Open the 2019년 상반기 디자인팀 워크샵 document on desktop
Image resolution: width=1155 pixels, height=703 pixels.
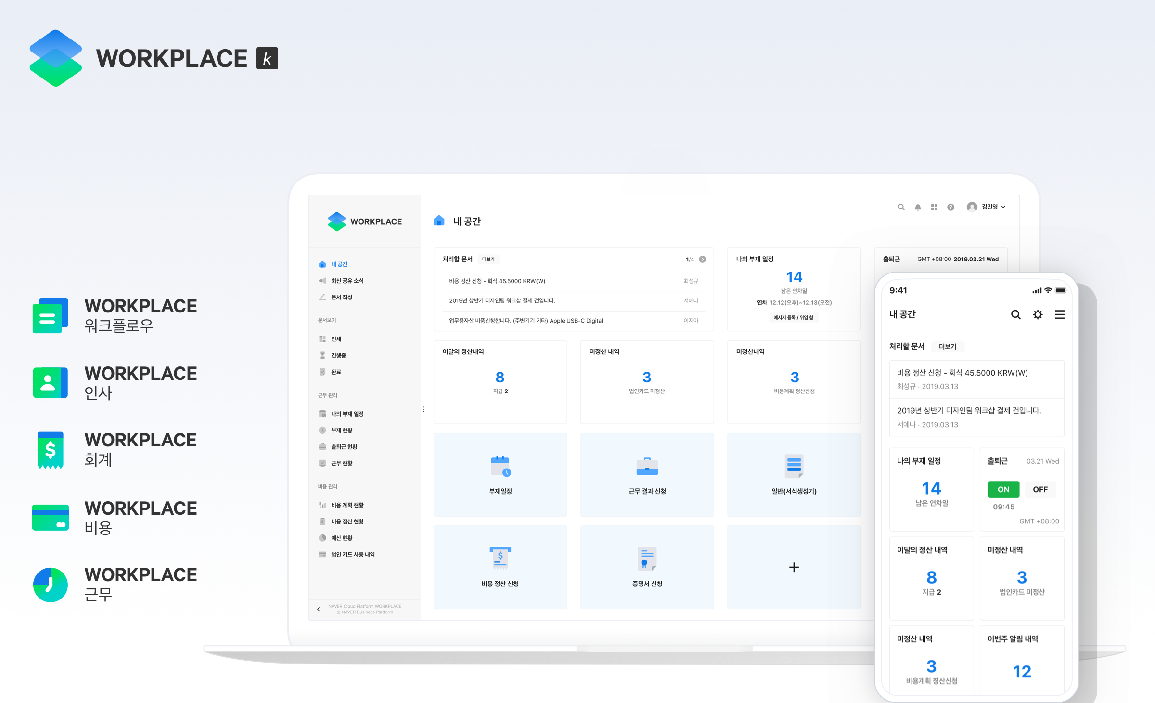[x=574, y=300]
